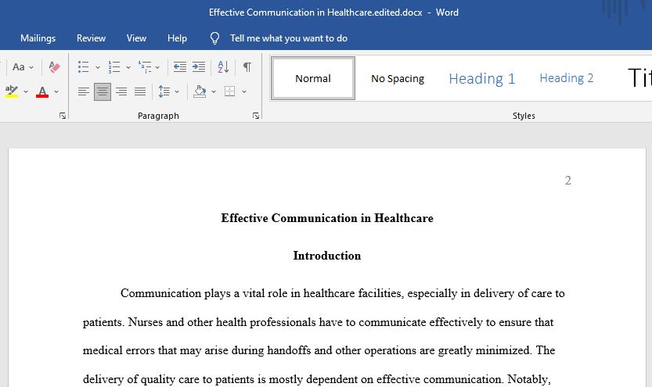Open Paragraph settings dialog launcher
The width and height of the screenshot is (652, 387).
pos(256,116)
